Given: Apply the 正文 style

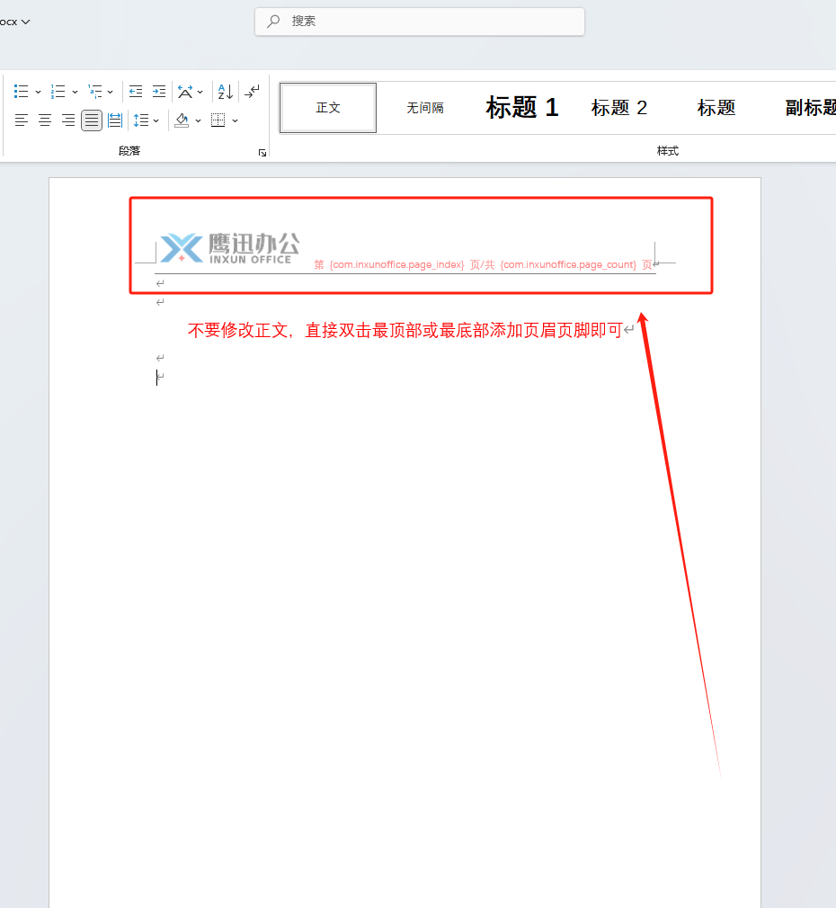Looking at the screenshot, I should [x=327, y=107].
